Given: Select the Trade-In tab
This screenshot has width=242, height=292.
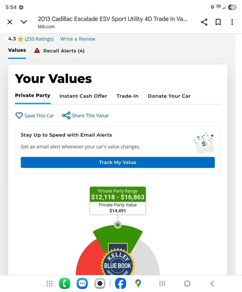Looking at the screenshot, I should click(x=128, y=96).
